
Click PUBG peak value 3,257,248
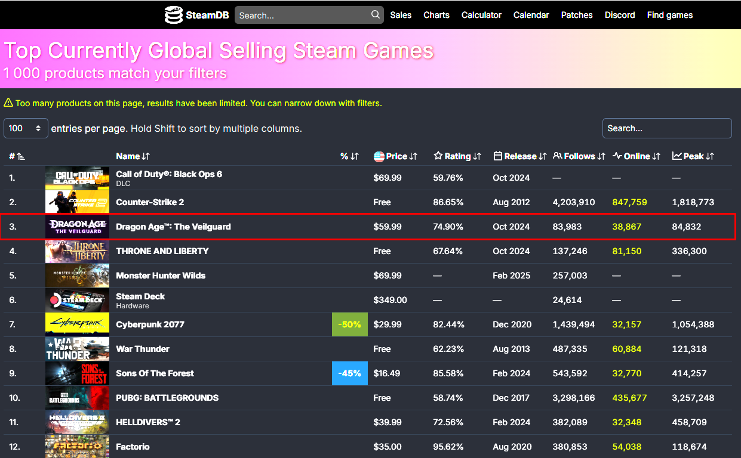click(693, 398)
